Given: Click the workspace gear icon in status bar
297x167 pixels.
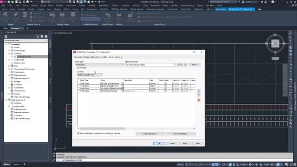Looking at the screenshot, I should 250,165.
